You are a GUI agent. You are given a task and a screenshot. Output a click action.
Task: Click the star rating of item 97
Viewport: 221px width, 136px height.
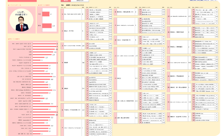click(216, 10)
